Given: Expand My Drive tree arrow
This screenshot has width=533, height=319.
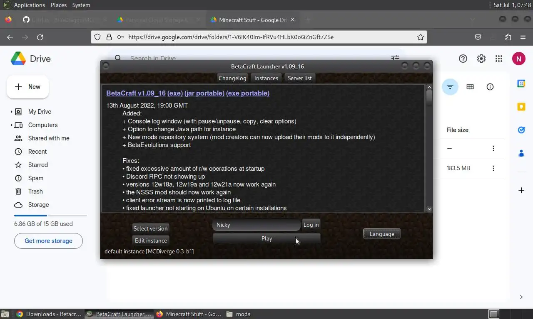Looking at the screenshot, I should [x=12, y=112].
